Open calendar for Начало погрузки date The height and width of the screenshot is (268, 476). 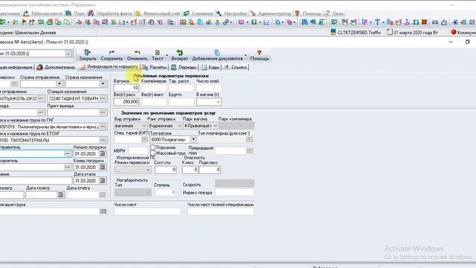[103, 154]
